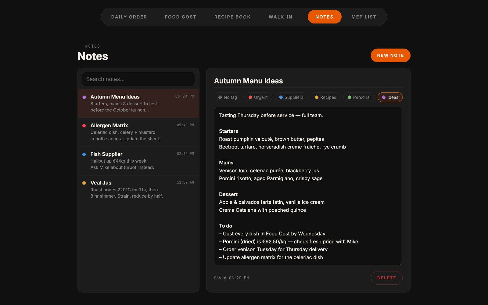Screen dimensions: 488x305
Task: Focus the Search notes field
Action: click(x=138, y=79)
